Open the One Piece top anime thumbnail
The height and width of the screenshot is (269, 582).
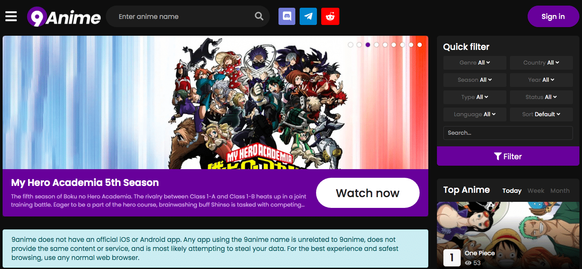508,235
